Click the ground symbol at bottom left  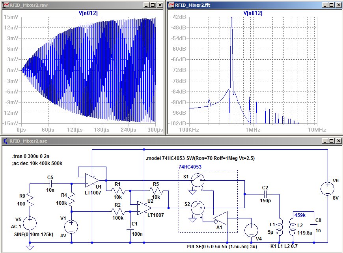pos(30,247)
